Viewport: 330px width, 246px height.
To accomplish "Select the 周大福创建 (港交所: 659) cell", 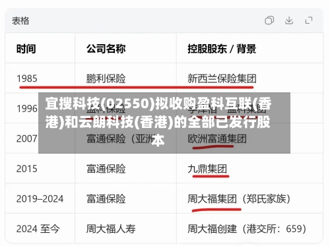I will click(247, 229).
